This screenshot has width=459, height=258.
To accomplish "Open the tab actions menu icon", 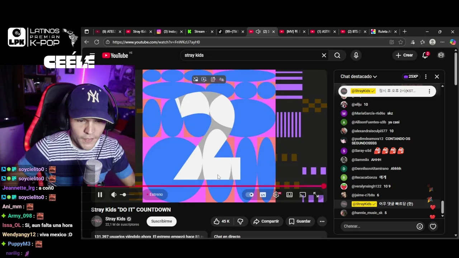I will tap(86, 32).
